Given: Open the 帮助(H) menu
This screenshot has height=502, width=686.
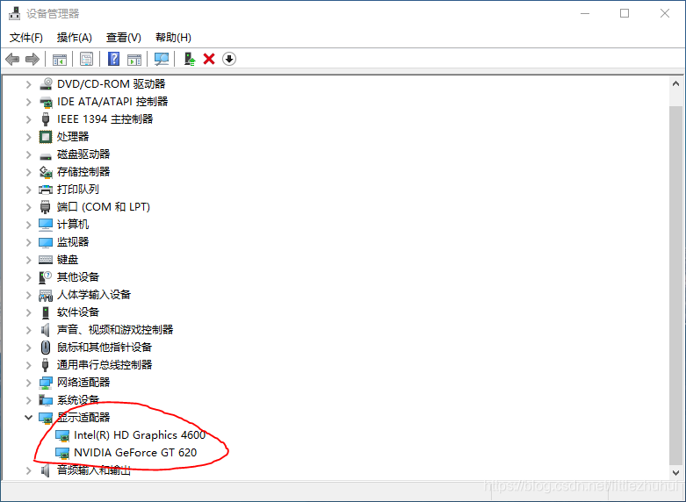Looking at the screenshot, I should point(173,38).
